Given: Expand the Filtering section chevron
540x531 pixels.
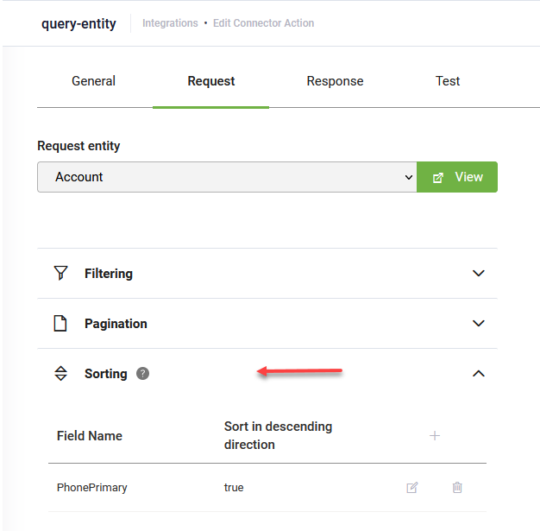Looking at the screenshot, I should tap(479, 274).
